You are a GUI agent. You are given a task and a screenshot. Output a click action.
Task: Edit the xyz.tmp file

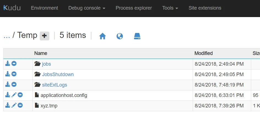14,105
